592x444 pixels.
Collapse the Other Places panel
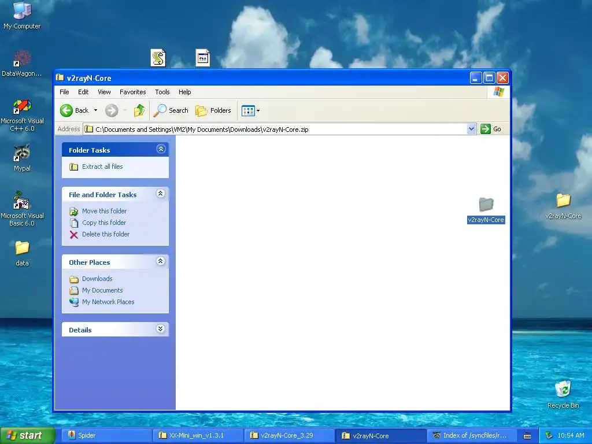coord(161,261)
